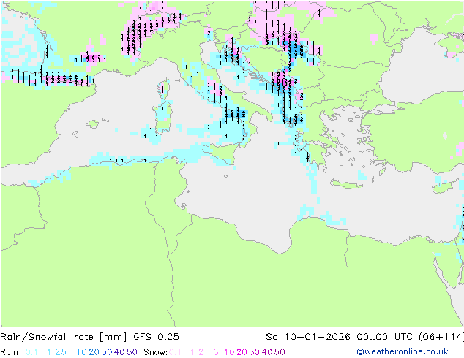Click the '00..00 UTC' time text
The width and height of the screenshot is (464, 358).
coord(386,337)
